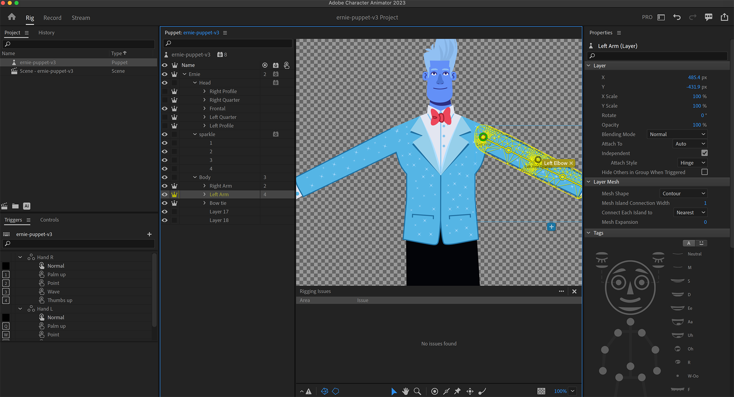Image resolution: width=734 pixels, height=397 pixels.
Task: Hide the Left Arm layer eye icon
Action: 165,195
